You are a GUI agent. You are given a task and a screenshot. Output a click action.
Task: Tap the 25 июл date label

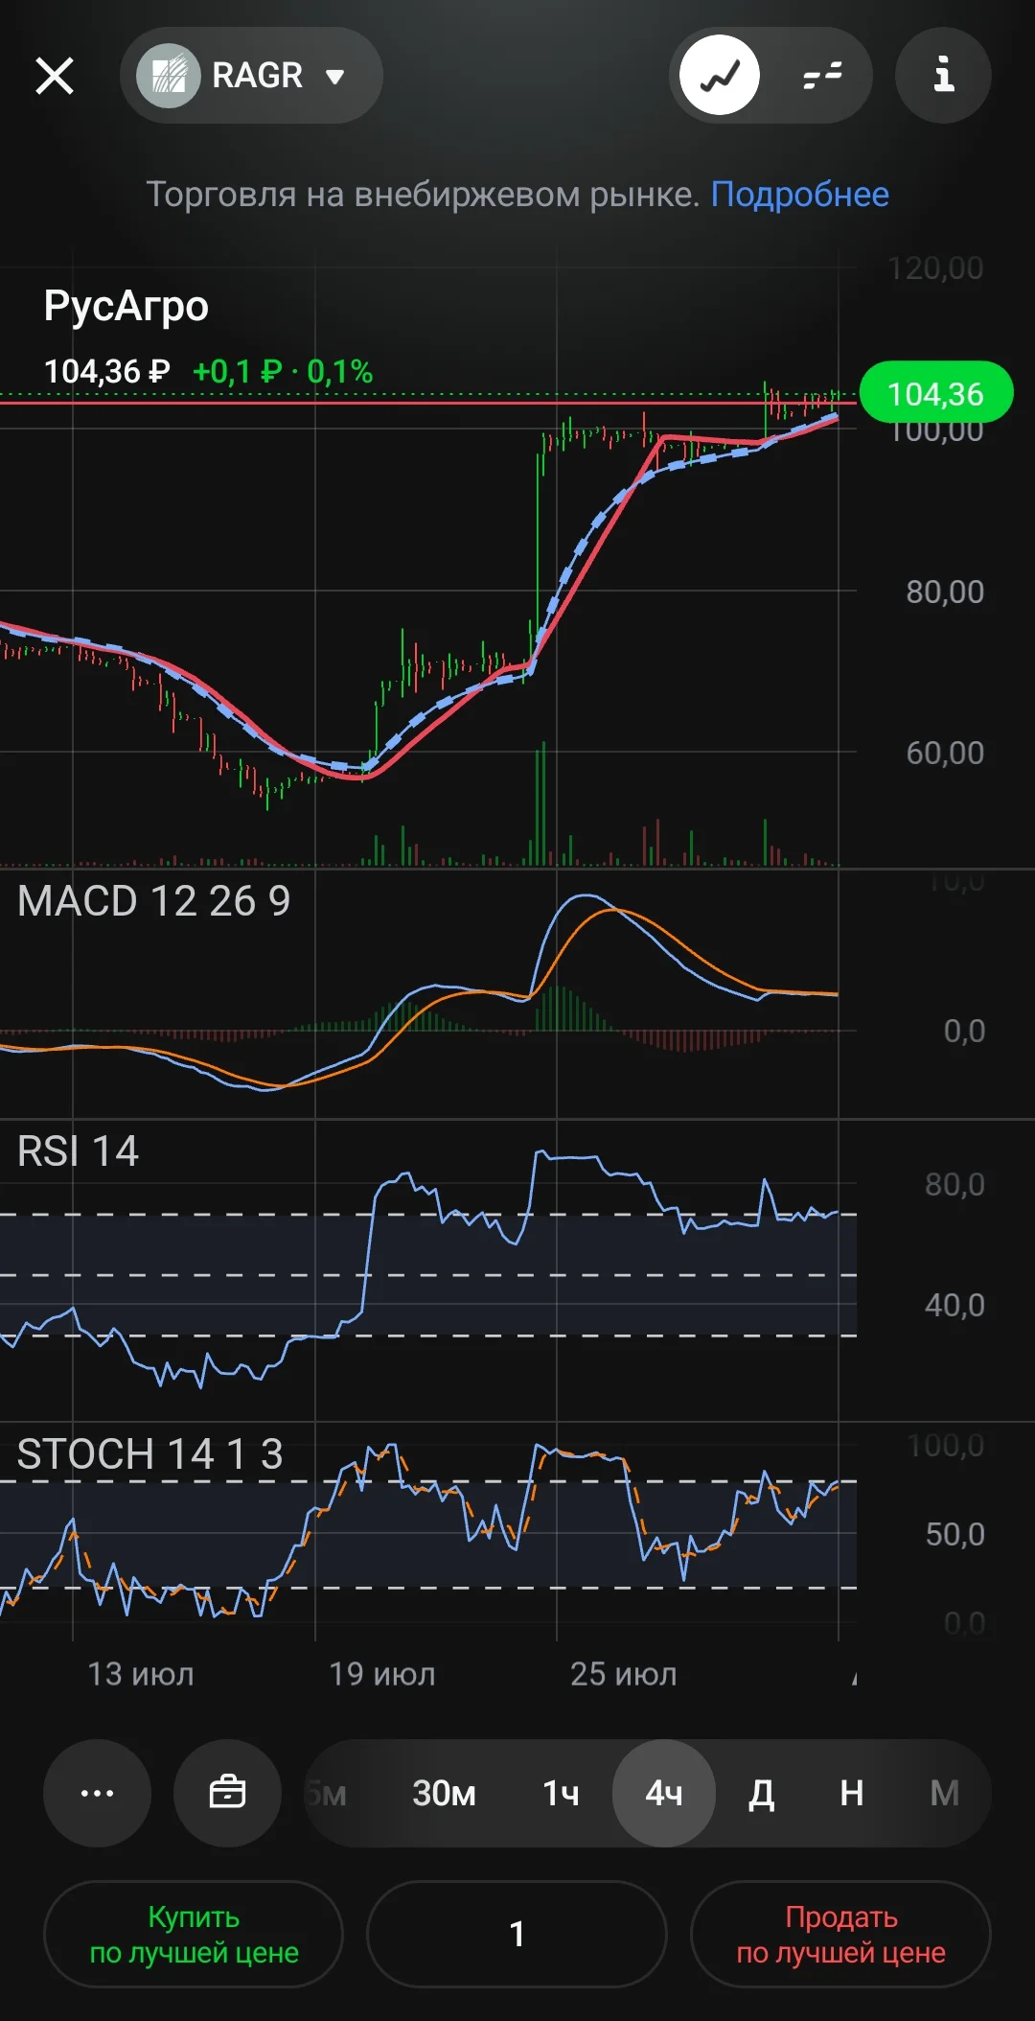point(624,1674)
